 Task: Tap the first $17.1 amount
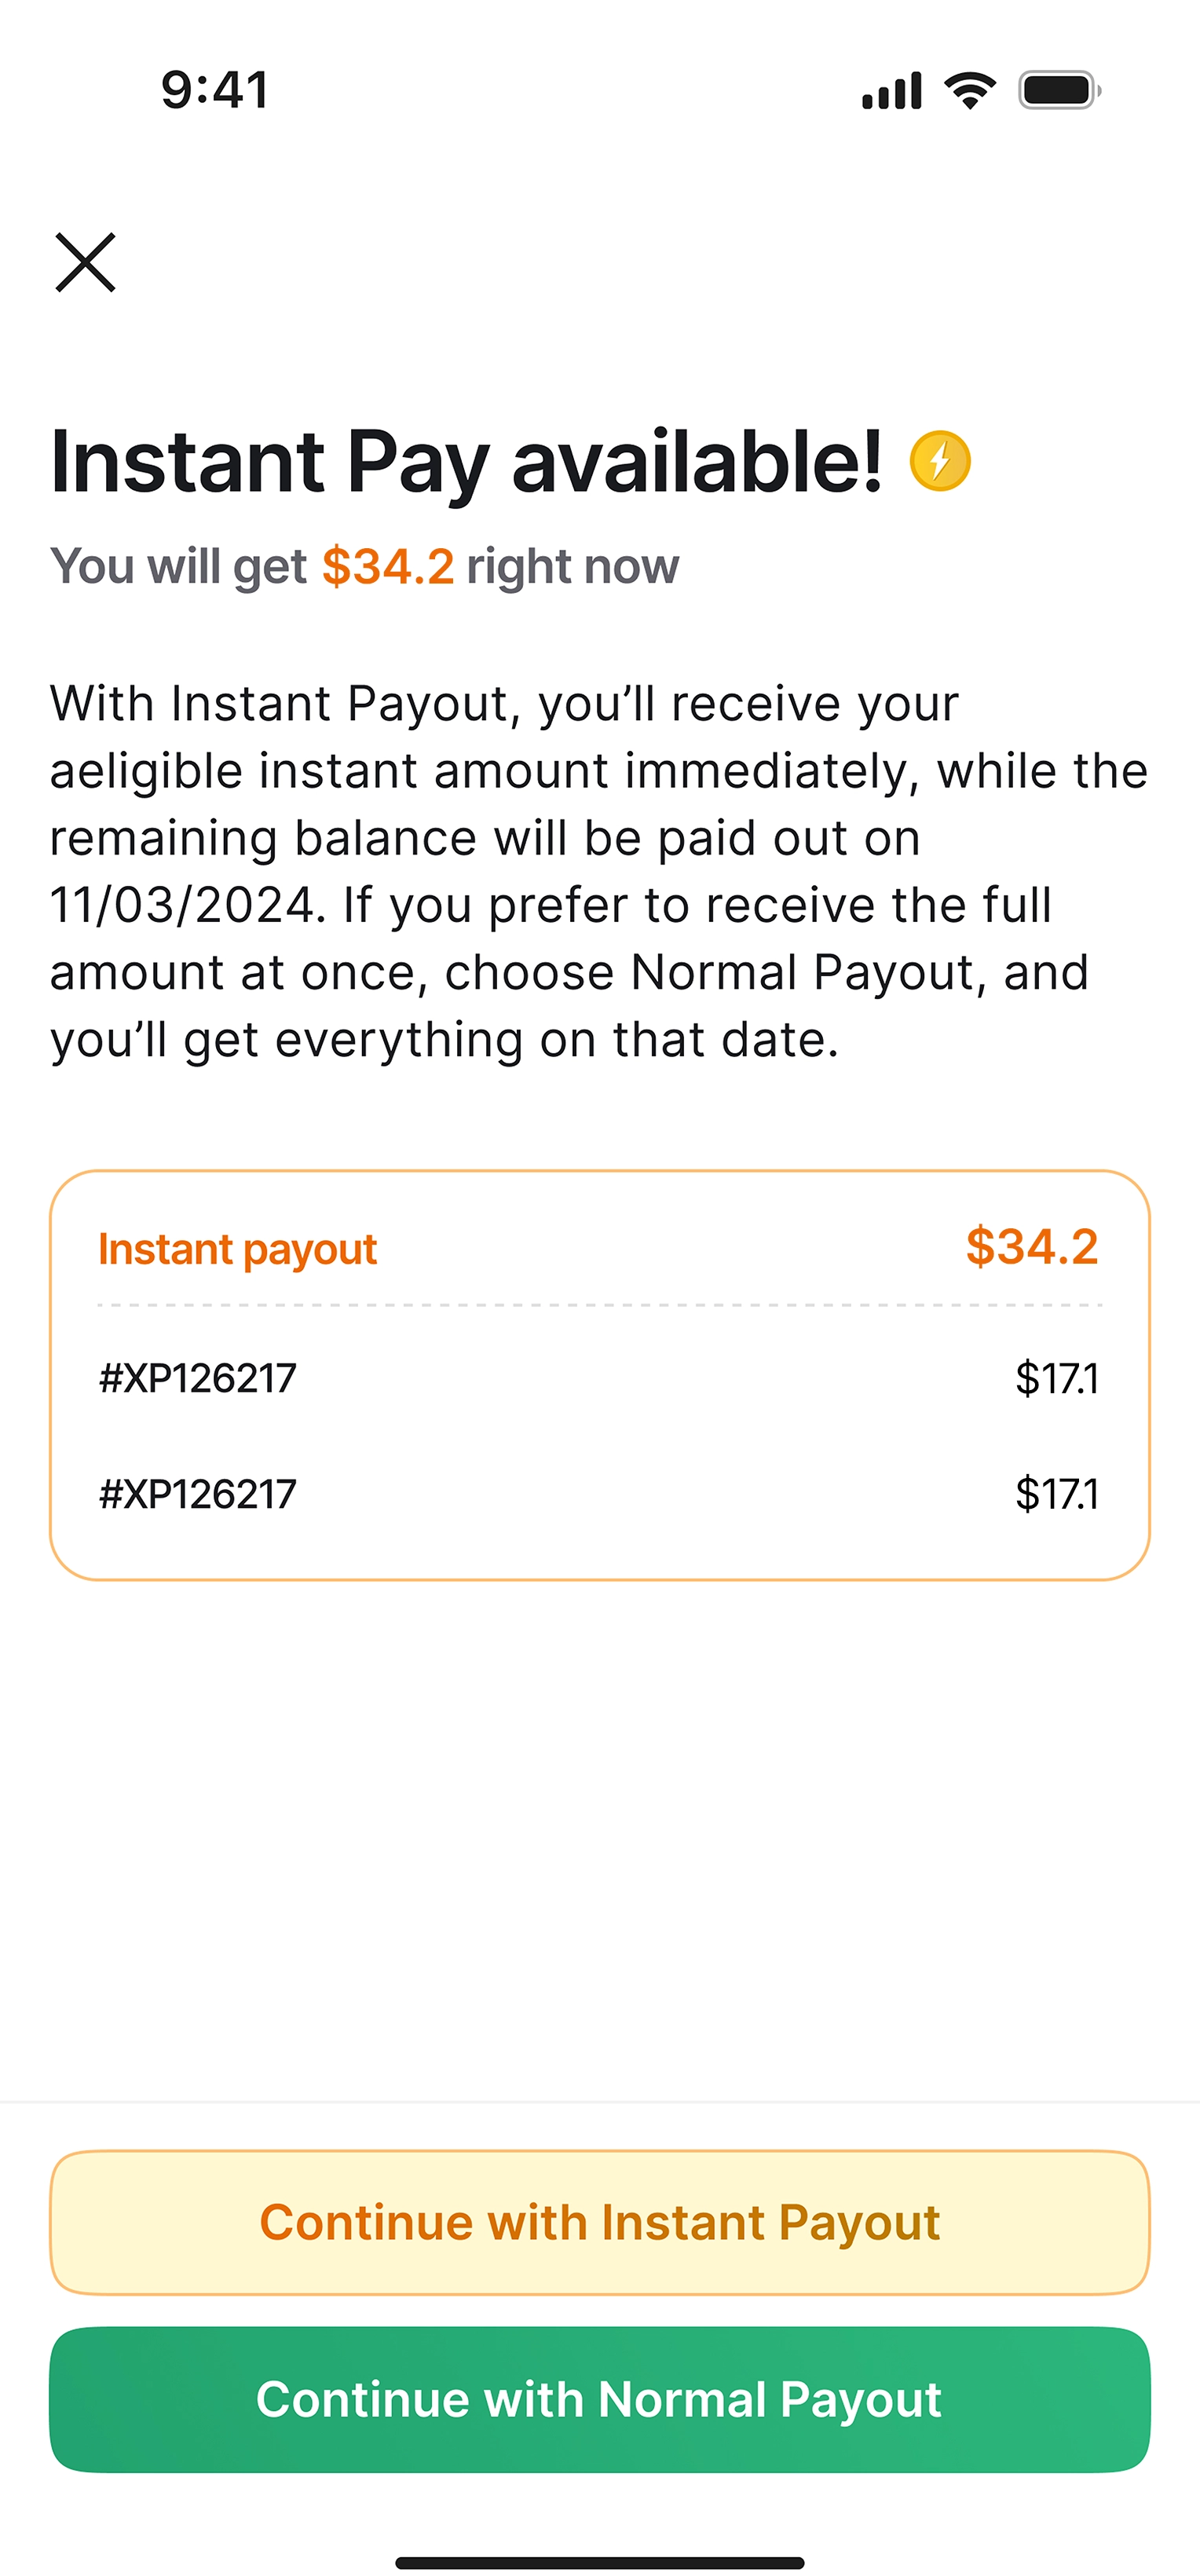[x=1056, y=1378]
